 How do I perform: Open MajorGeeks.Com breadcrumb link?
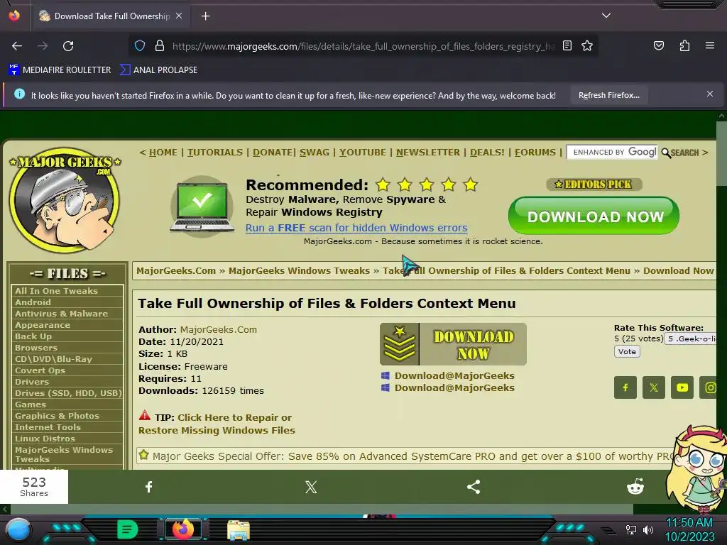click(x=176, y=270)
